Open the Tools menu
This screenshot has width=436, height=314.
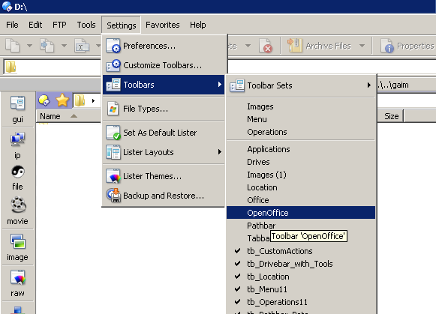click(x=86, y=25)
